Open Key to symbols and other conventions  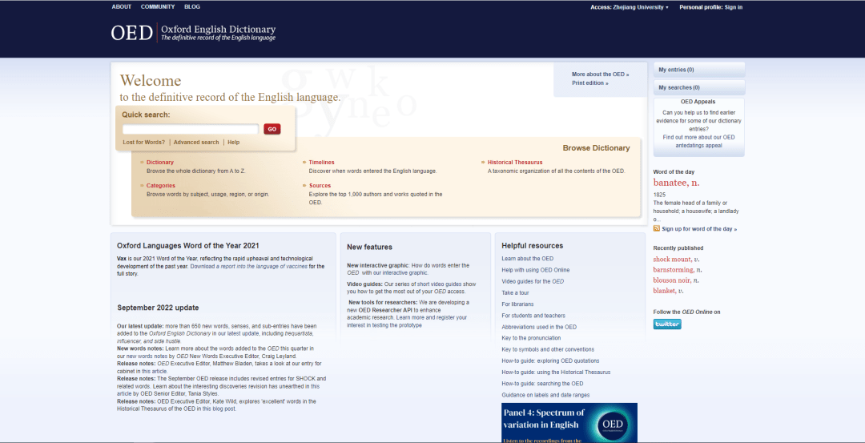[548, 350]
